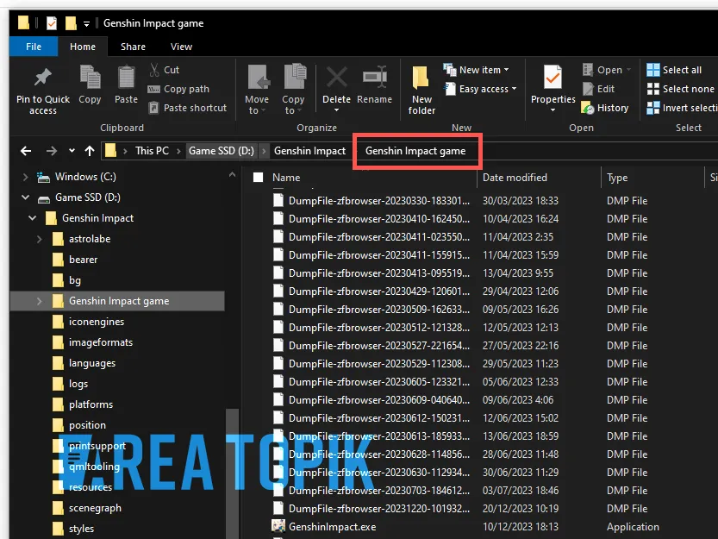Expand the Genshin Impact game tree node
This screenshot has height=539, width=718.
[x=40, y=301]
